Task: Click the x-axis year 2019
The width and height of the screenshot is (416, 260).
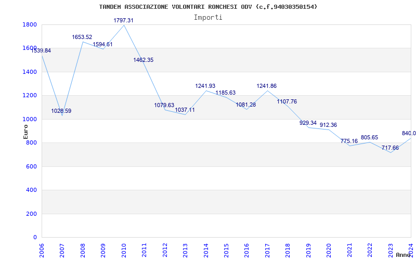Action: (308, 251)
